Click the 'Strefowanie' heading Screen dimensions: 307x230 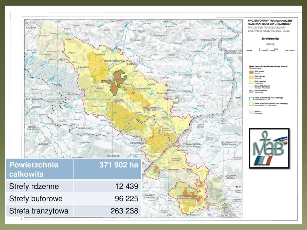[x=270, y=39]
